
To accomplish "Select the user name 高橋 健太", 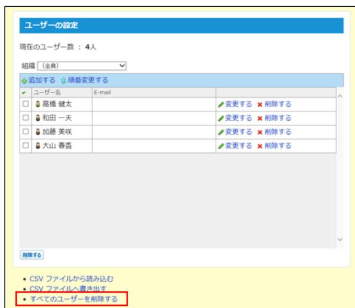I will 57,104.
